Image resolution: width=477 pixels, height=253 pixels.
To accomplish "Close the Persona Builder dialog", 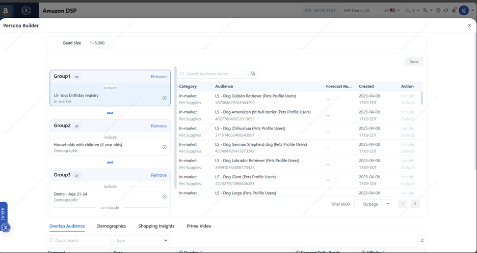I will coord(469,25).
